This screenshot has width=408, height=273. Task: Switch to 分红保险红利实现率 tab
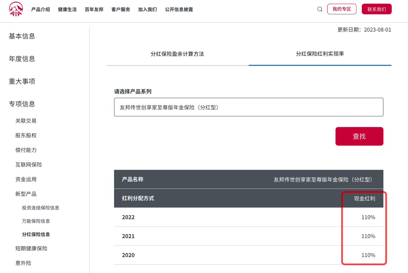pyautogui.click(x=320, y=54)
